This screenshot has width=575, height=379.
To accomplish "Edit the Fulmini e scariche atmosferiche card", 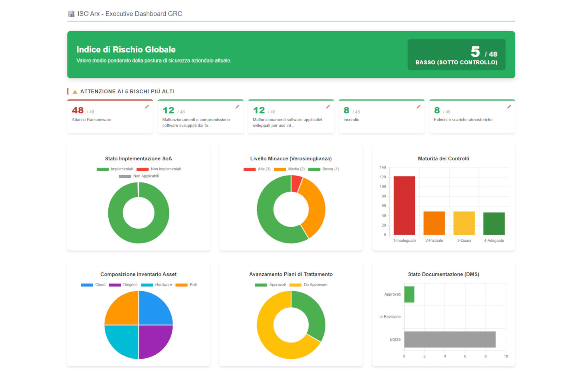I will point(509,107).
